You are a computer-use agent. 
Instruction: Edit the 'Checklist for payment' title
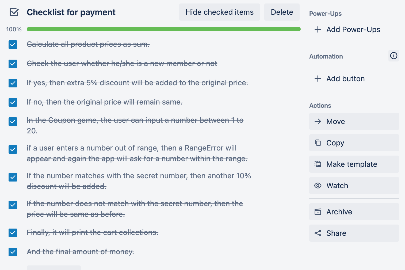pyautogui.click(x=71, y=12)
